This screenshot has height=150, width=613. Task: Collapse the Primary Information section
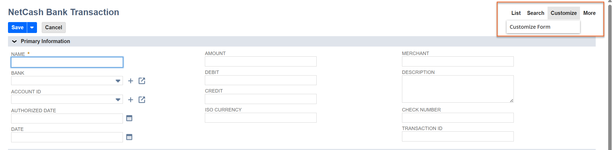click(x=14, y=41)
